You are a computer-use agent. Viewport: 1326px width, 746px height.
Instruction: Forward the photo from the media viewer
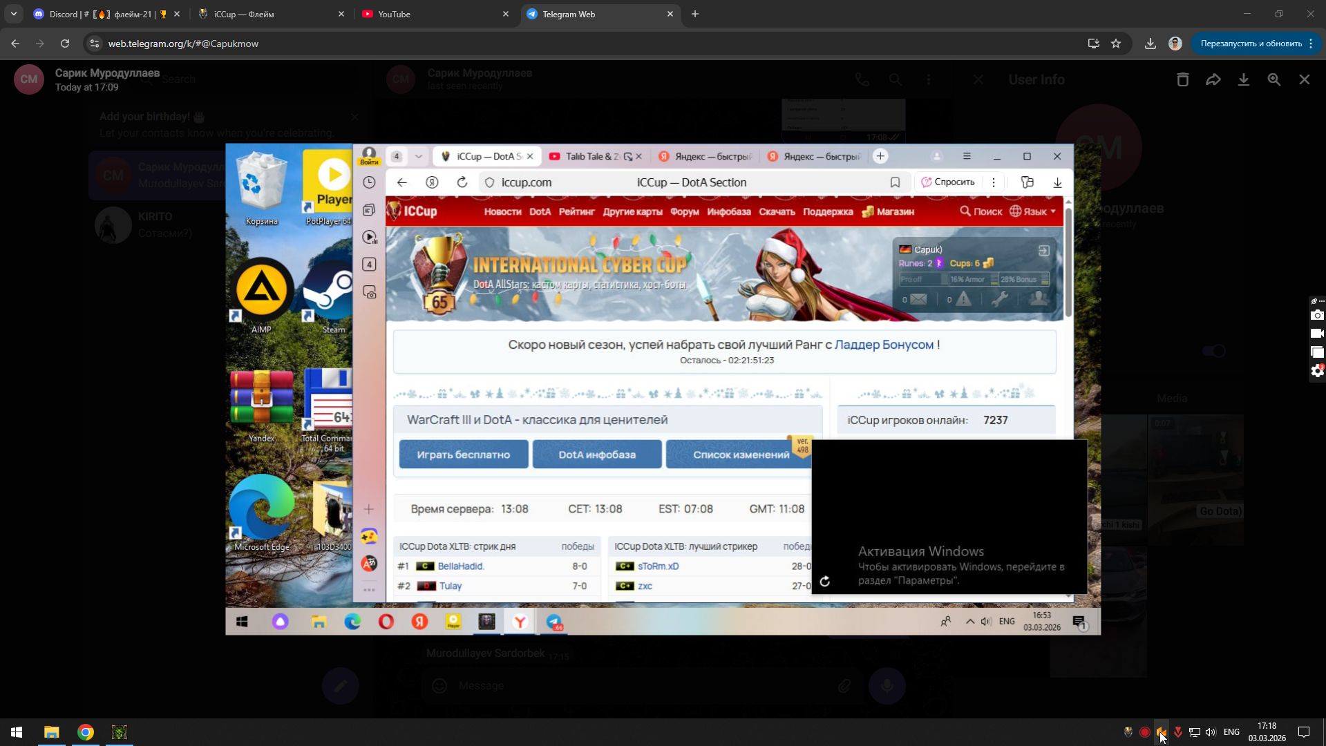click(x=1213, y=79)
